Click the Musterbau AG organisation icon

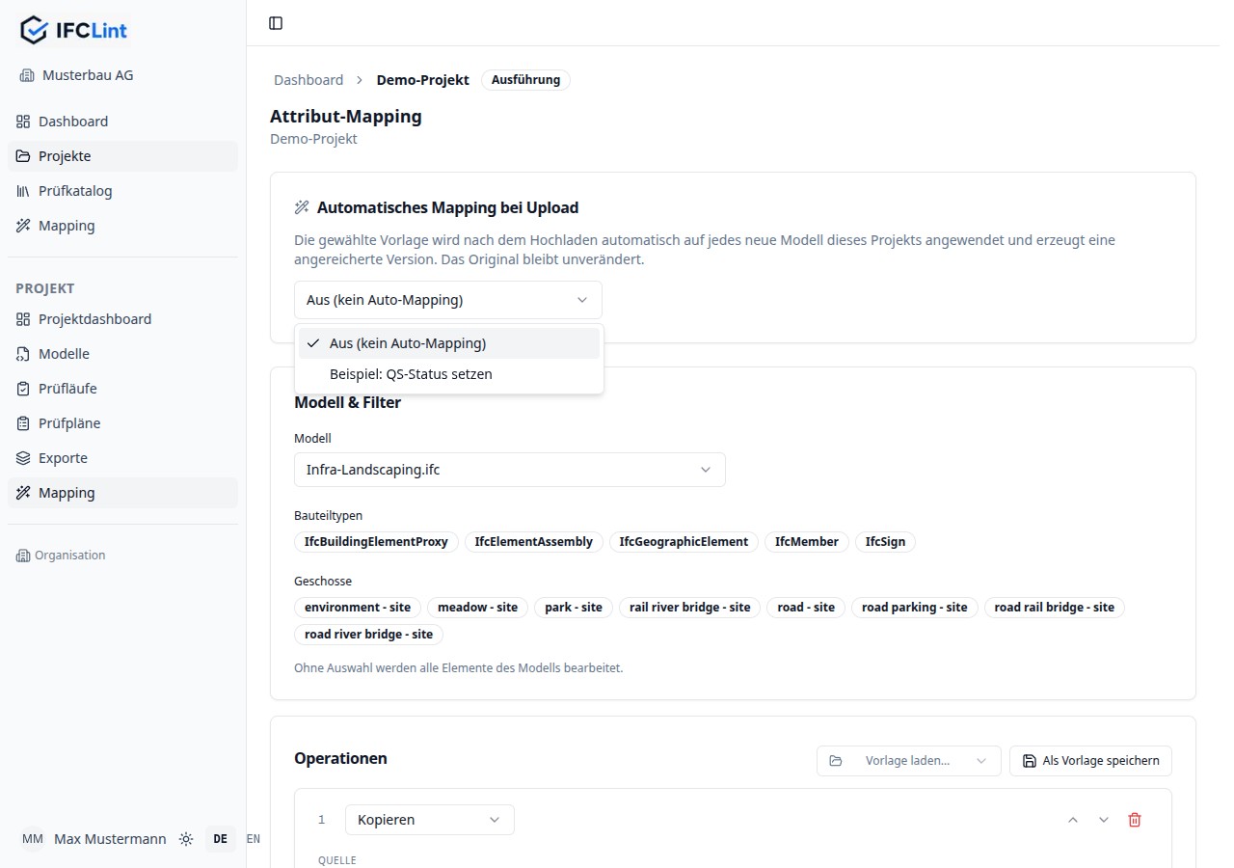27,75
